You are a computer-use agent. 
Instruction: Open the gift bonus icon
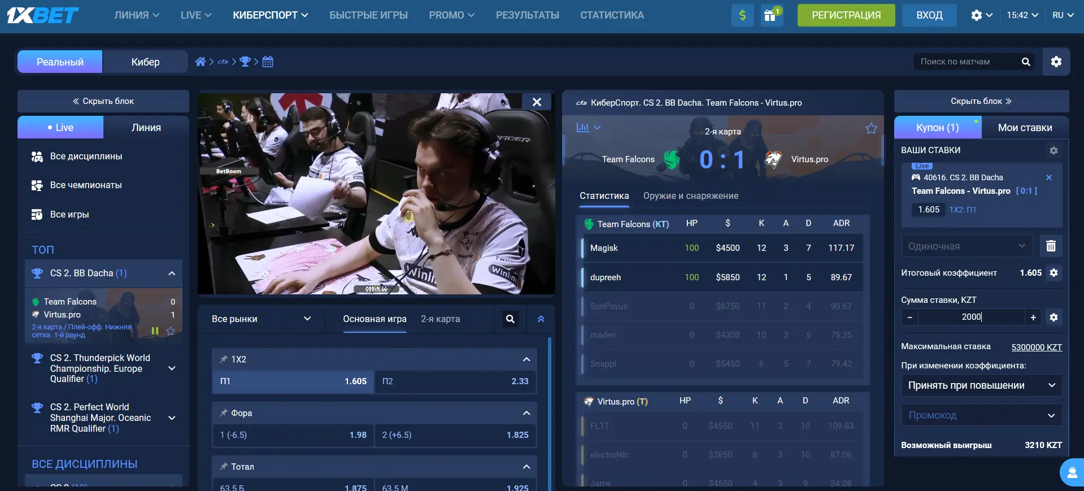point(772,15)
